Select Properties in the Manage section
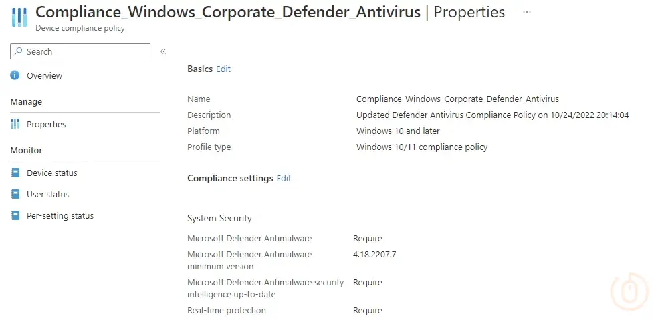The image size is (662, 324). pyautogui.click(x=46, y=125)
